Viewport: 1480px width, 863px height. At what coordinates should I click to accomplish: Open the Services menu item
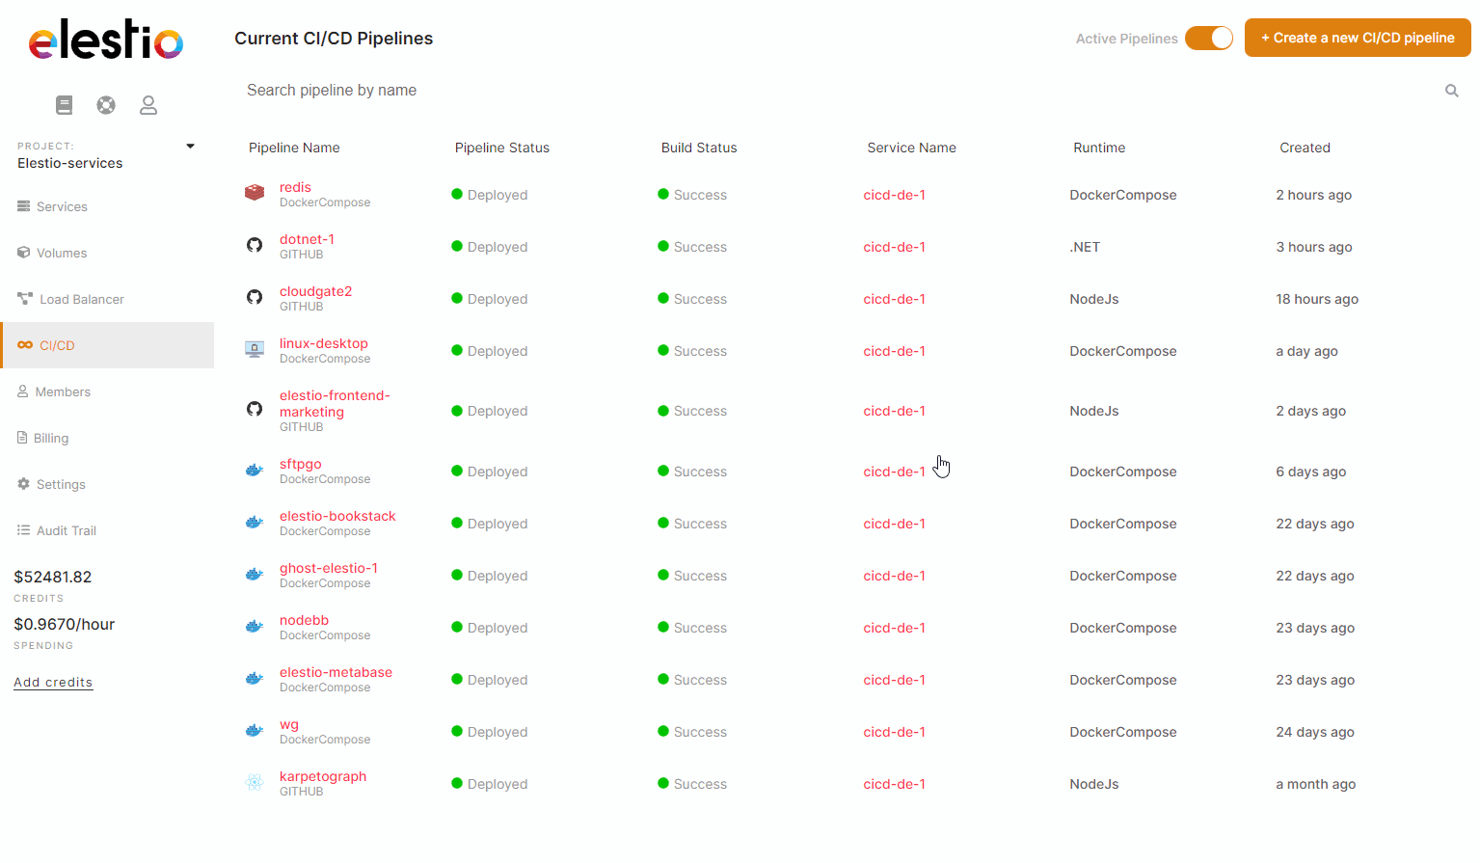(62, 206)
